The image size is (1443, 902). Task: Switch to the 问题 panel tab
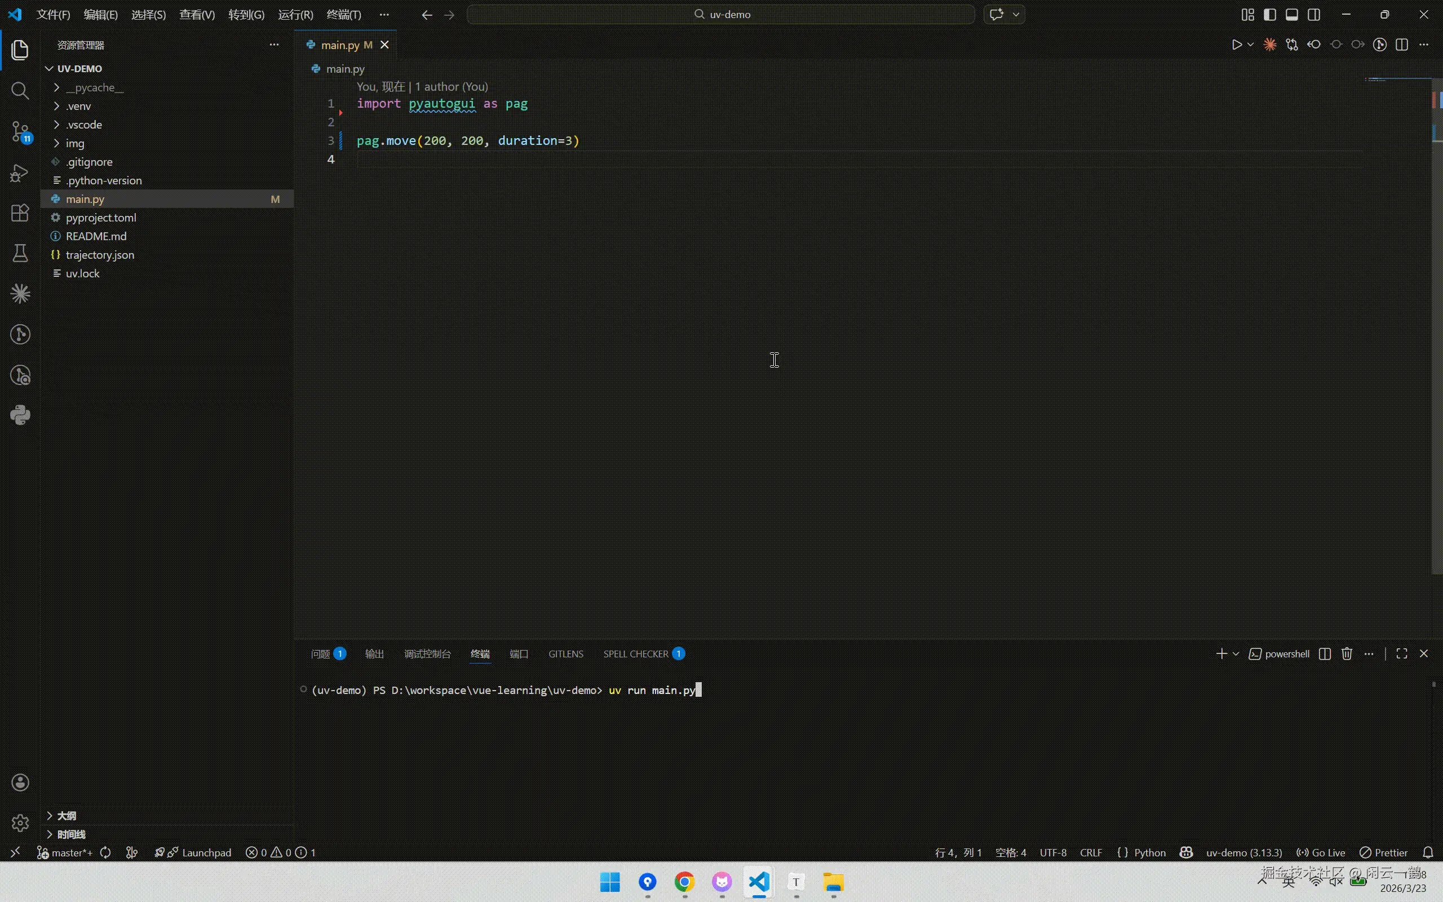point(320,654)
